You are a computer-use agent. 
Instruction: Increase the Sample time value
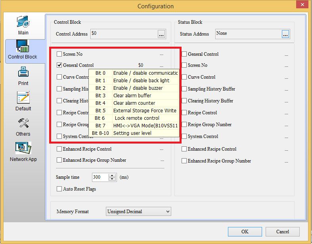(x=112, y=176)
